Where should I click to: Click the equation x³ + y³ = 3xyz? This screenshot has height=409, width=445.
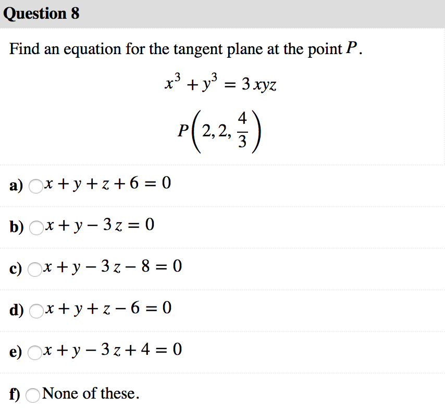(222, 83)
